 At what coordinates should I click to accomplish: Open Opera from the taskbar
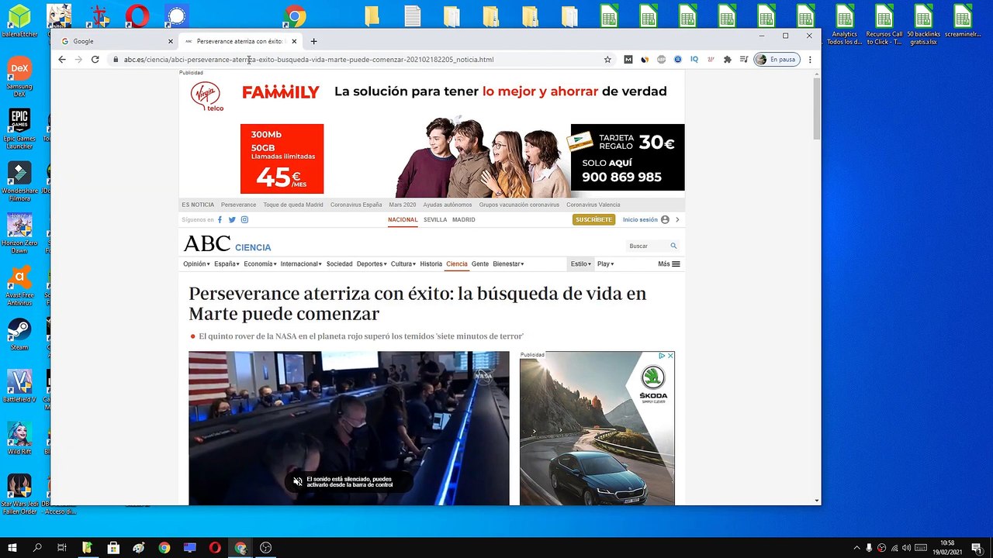(x=215, y=548)
